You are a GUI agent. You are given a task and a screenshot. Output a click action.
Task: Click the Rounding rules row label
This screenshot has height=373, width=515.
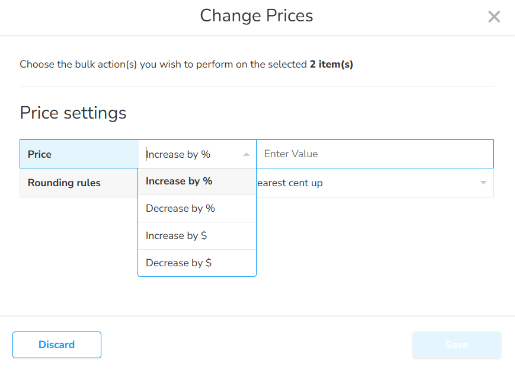[64, 183]
